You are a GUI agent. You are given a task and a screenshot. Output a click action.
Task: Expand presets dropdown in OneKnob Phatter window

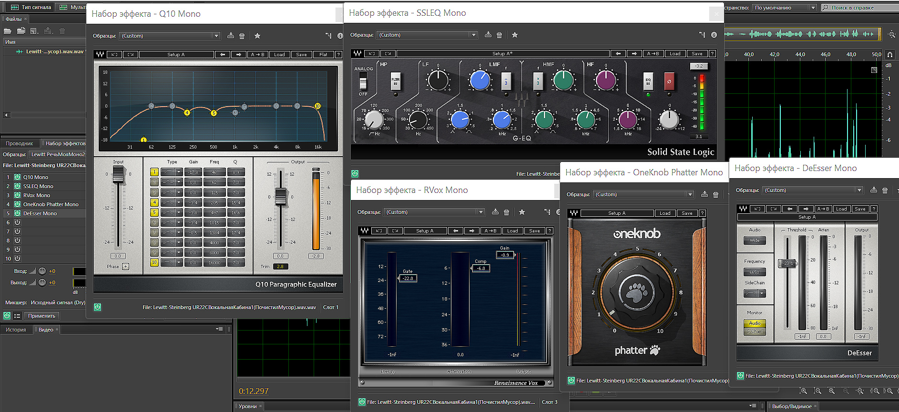(689, 194)
